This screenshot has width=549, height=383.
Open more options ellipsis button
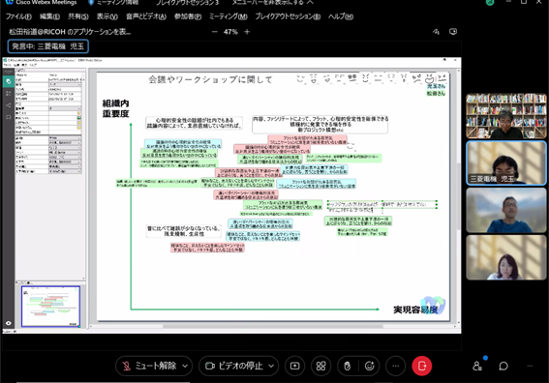tap(396, 366)
